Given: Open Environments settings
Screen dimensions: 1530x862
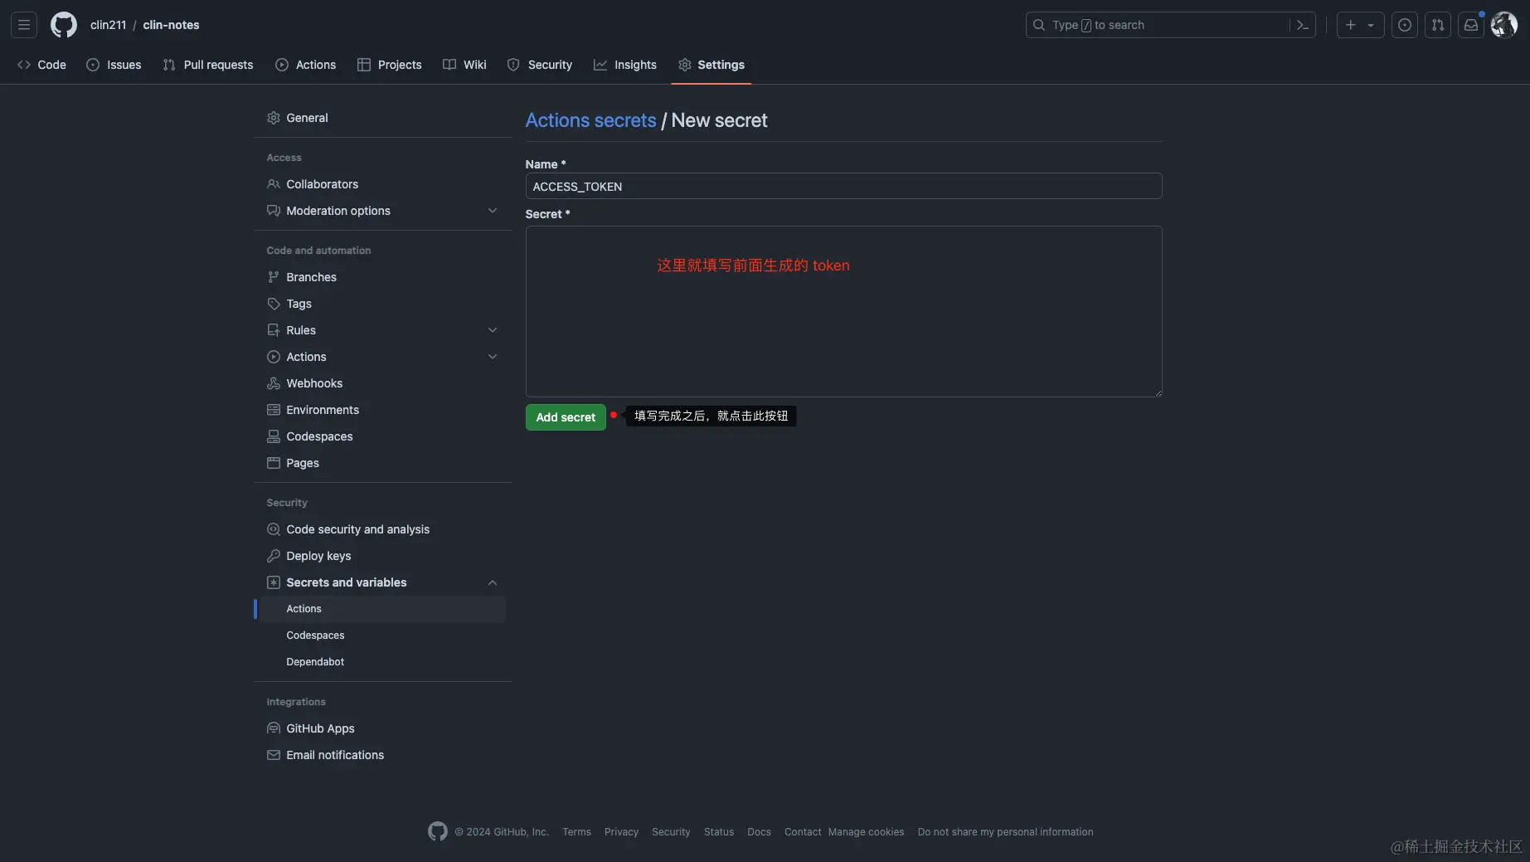Looking at the screenshot, I should [x=382, y=410].
